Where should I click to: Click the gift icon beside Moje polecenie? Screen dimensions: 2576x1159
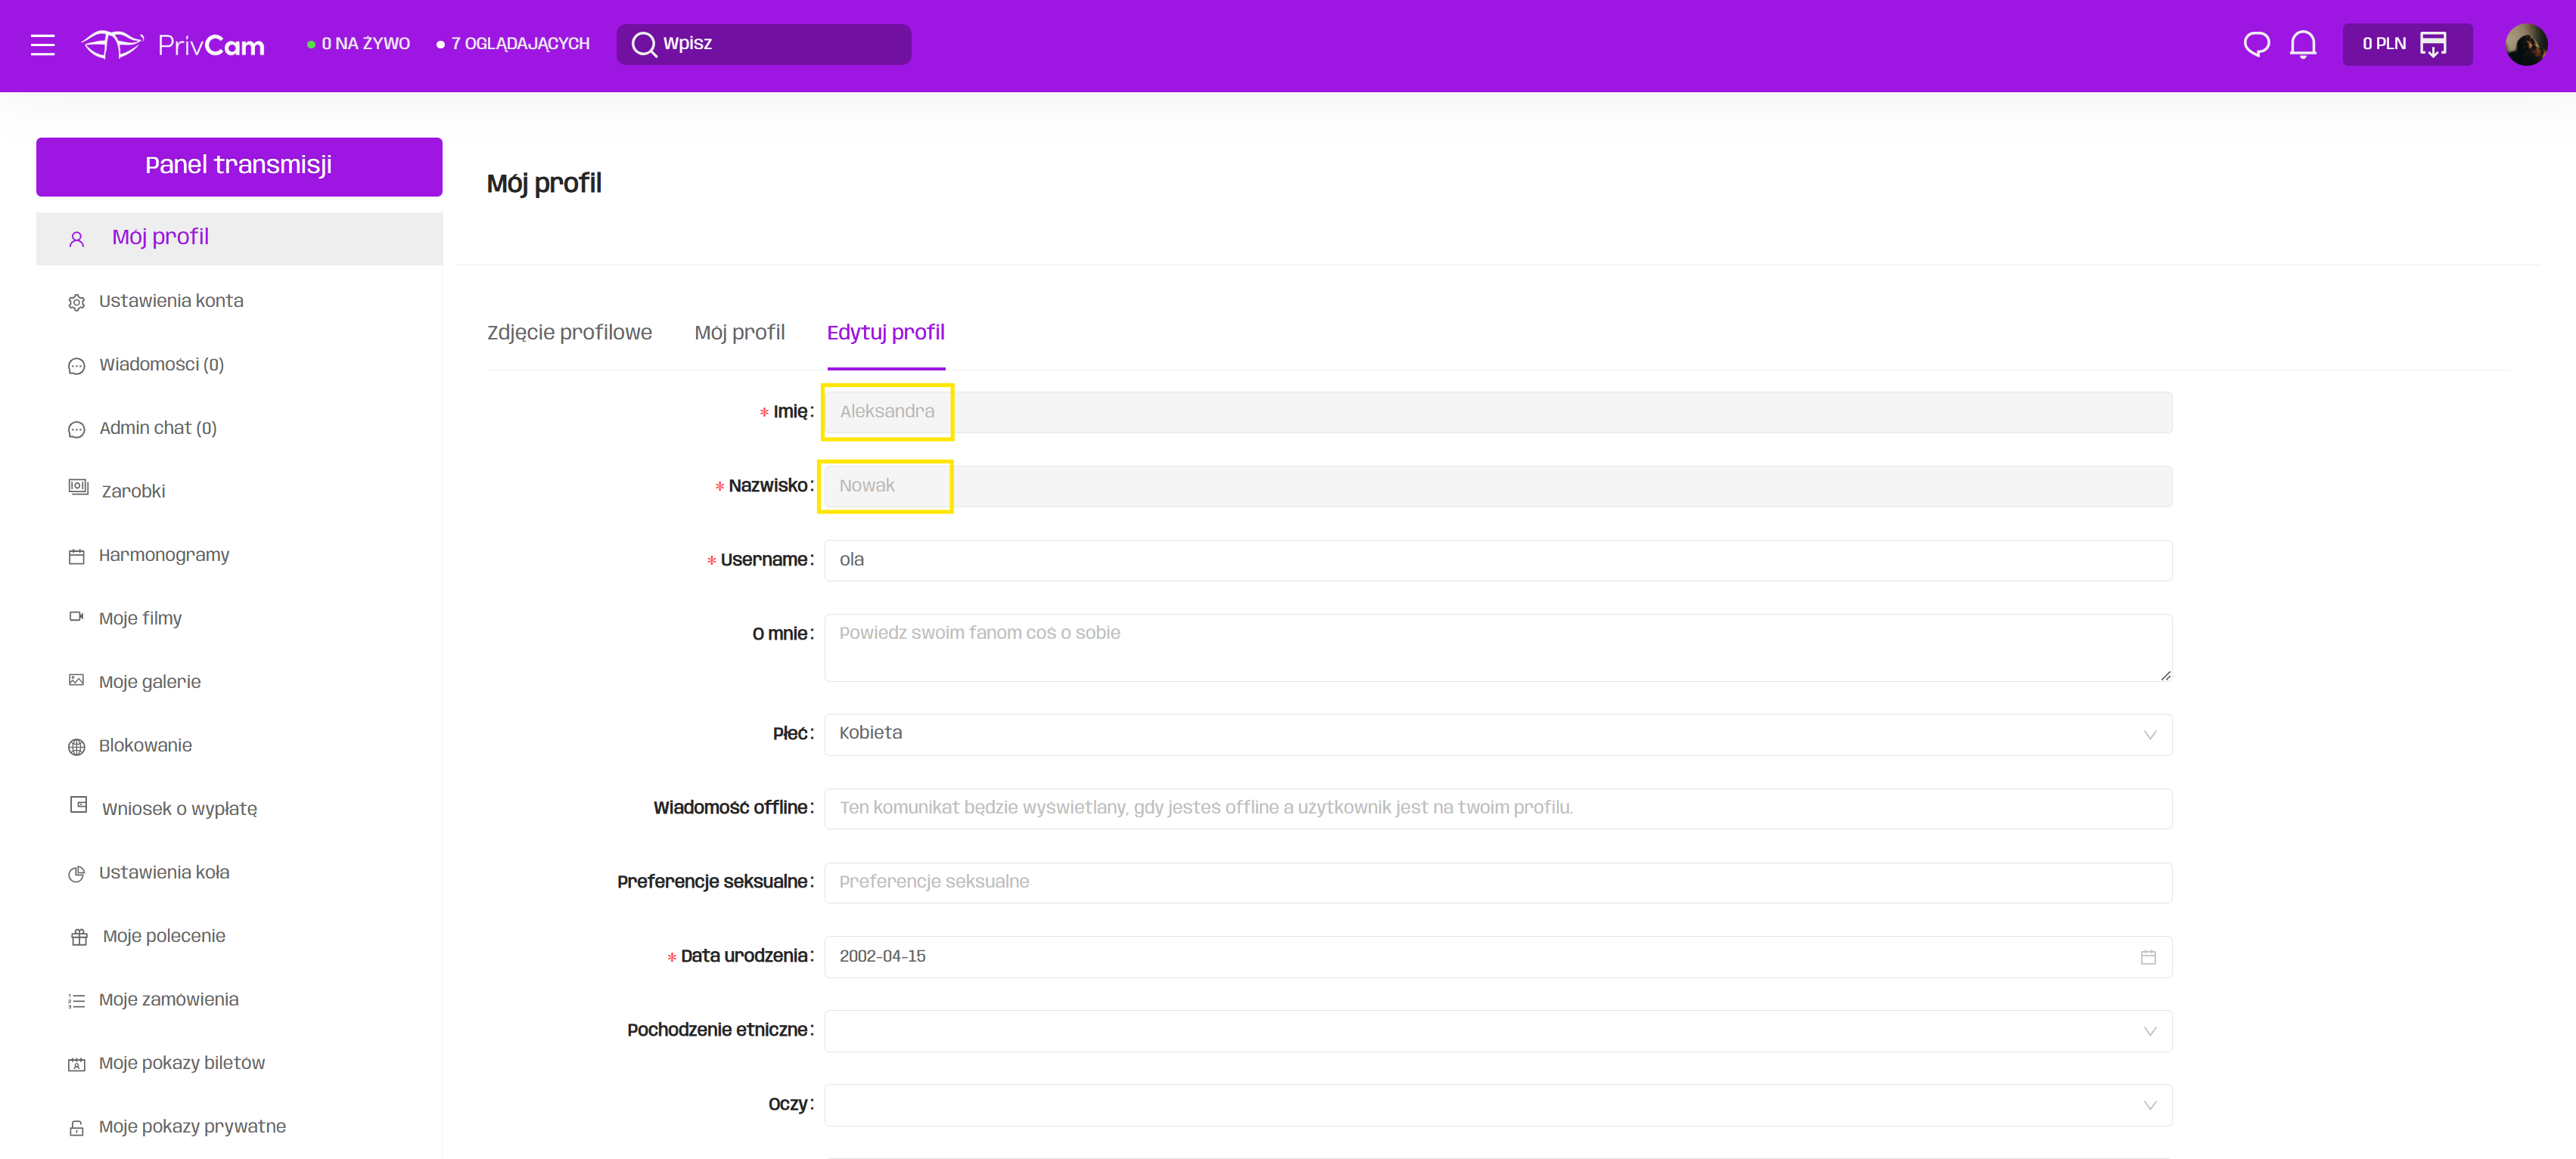coord(79,937)
